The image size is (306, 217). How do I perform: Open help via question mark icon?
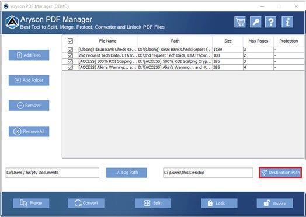pyautogui.click(x=270, y=22)
